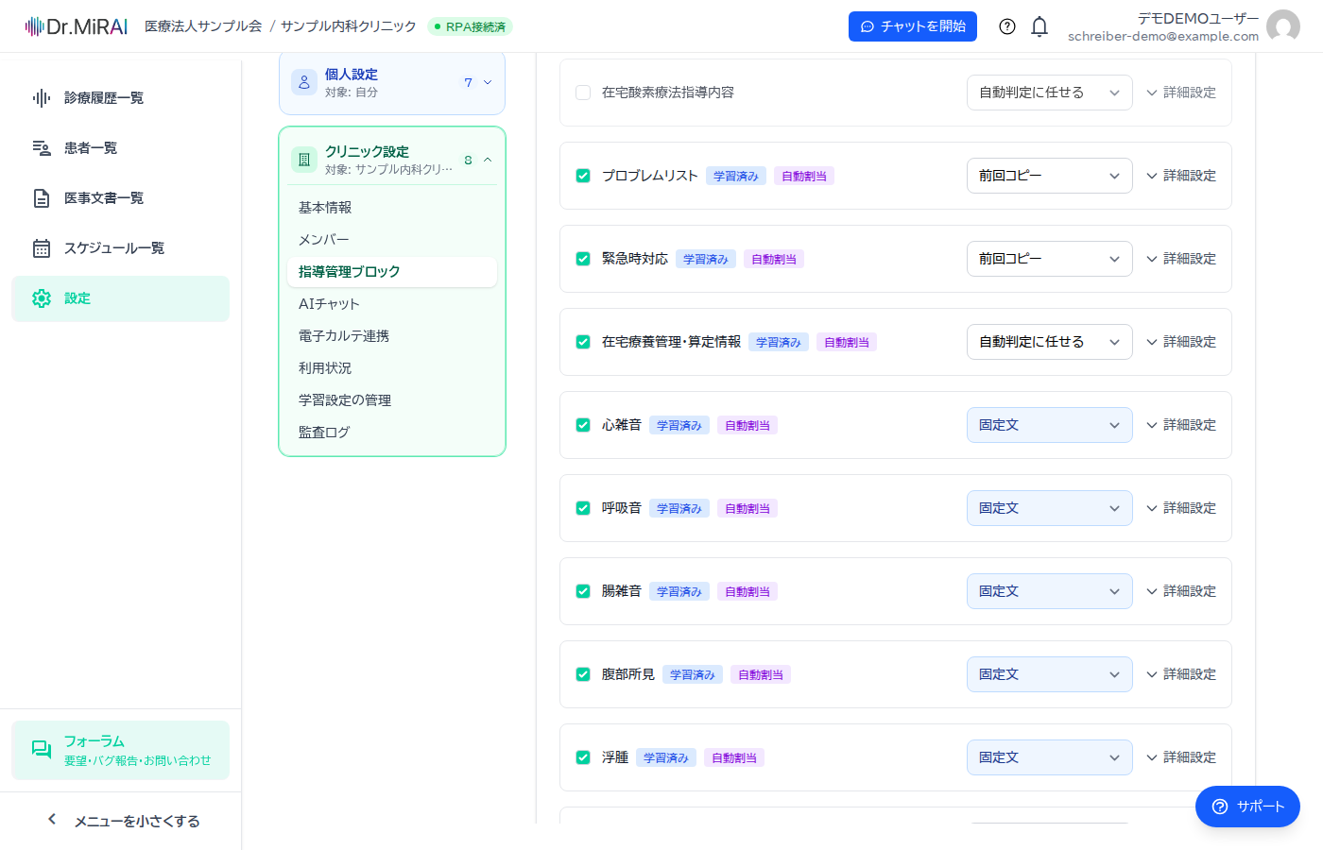Screen dimensions: 1323x850
Task: Open the プロブレムリスト 前回コピー dropdown
Action: [1049, 176]
